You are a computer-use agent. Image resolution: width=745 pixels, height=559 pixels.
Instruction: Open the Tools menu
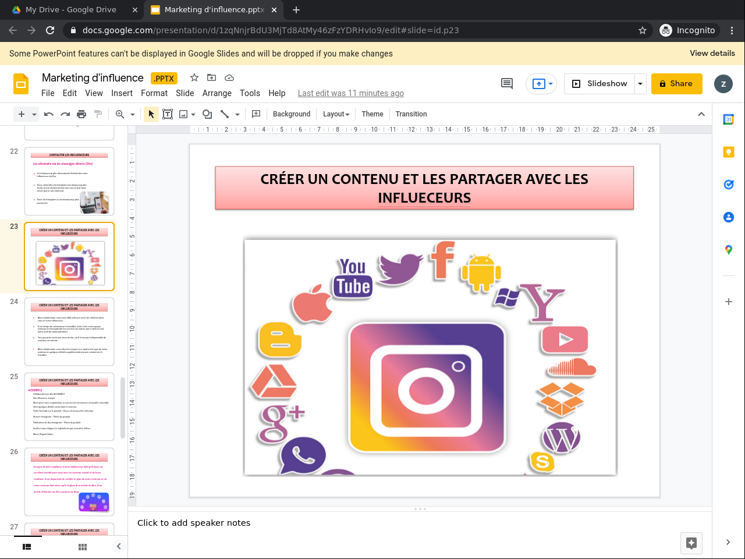[x=250, y=93]
